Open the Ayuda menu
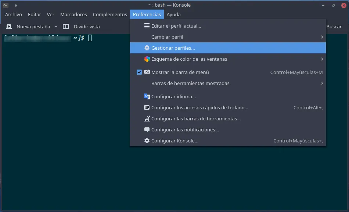The width and height of the screenshot is (349, 212). [173, 14]
